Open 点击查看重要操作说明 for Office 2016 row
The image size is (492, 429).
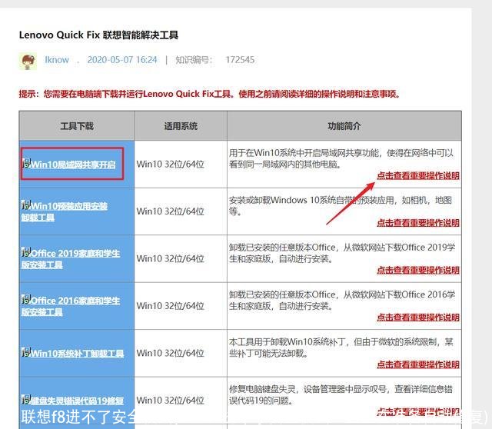(418, 318)
